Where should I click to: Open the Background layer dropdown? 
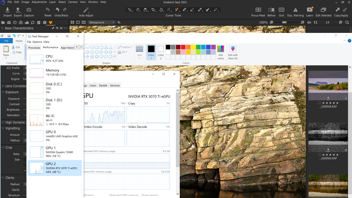pyautogui.click(x=101, y=22)
